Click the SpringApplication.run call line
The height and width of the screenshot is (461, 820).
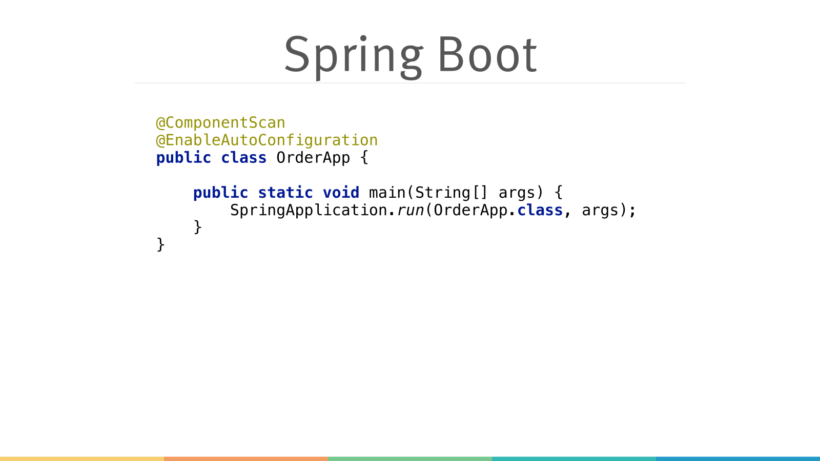(433, 210)
